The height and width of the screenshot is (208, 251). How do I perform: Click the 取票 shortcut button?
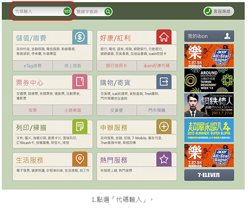(x=33, y=110)
